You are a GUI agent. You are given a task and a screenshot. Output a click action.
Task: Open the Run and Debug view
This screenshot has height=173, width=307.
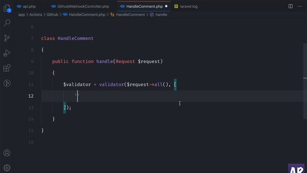click(x=7, y=53)
